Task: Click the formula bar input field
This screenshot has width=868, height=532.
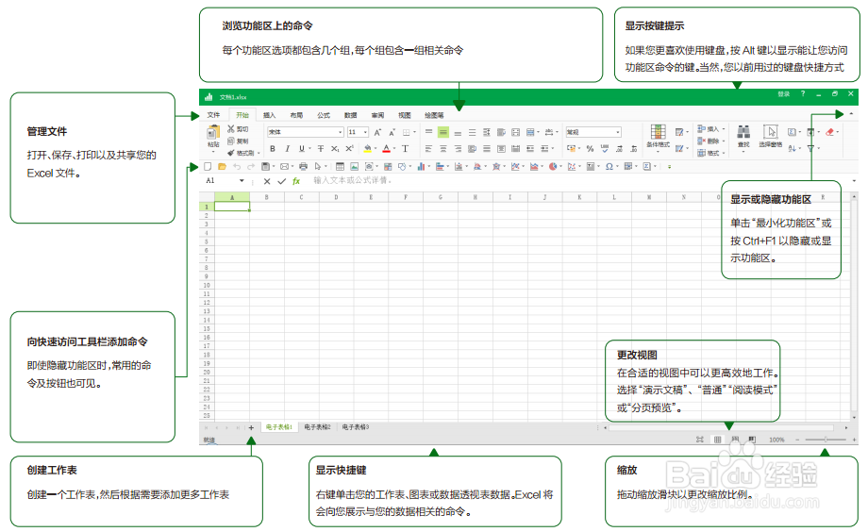Action: (578, 180)
